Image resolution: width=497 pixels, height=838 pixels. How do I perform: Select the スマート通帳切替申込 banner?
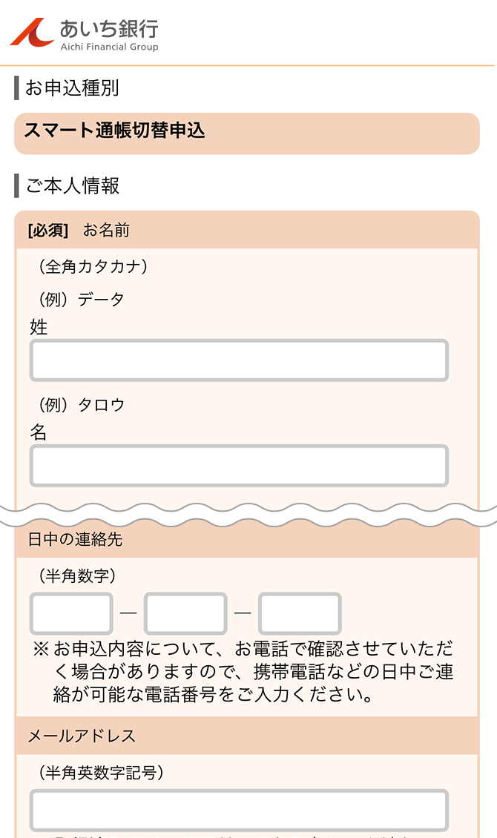click(x=247, y=133)
